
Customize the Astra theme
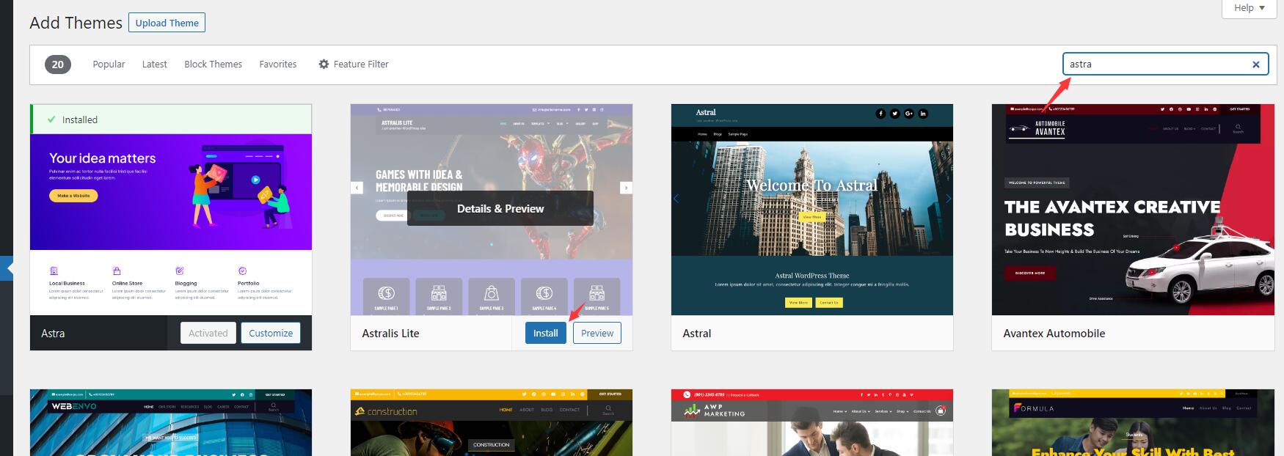(271, 333)
